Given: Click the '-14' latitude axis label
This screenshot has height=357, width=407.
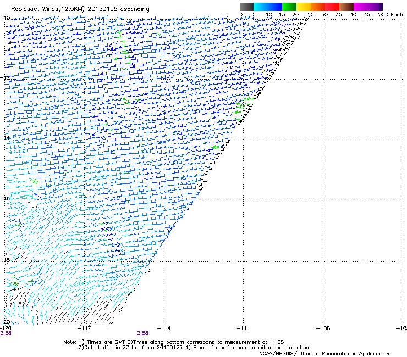Looking at the screenshot, I should 5,138.
